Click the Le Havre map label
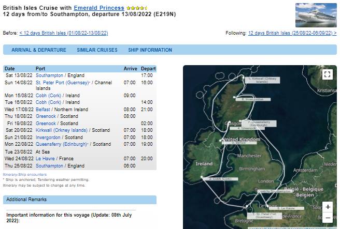The image size is (340, 229). tap(287, 208)
